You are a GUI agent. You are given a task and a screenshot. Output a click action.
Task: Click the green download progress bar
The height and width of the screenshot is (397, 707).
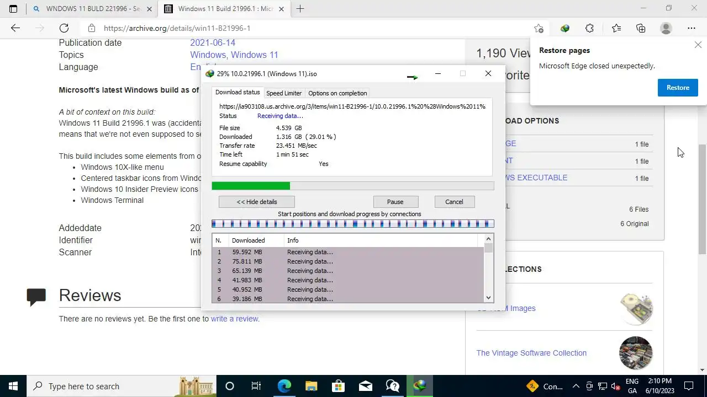tap(353, 186)
